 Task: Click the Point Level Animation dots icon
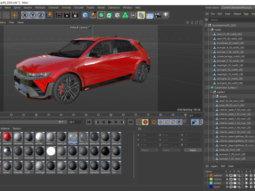[185, 122]
